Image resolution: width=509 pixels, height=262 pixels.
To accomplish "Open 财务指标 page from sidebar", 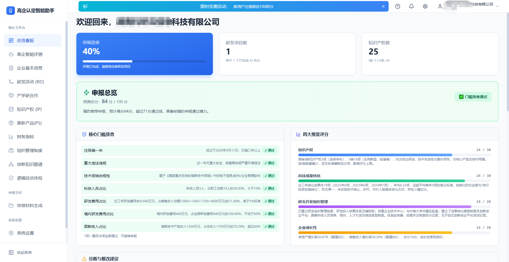I will coord(33,137).
